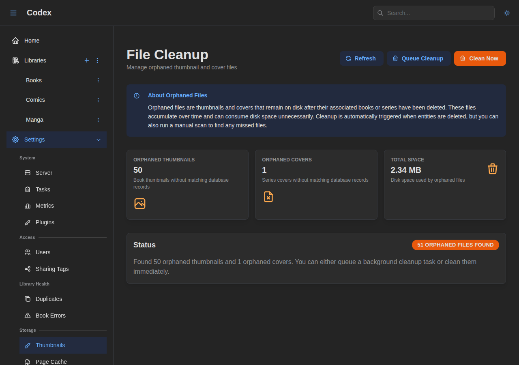The width and height of the screenshot is (519, 365).
Task: Click the Refresh button
Action: click(x=361, y=58)
